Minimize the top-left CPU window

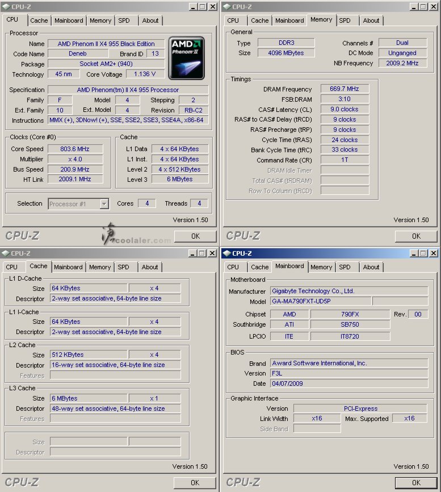pos(193,7)
